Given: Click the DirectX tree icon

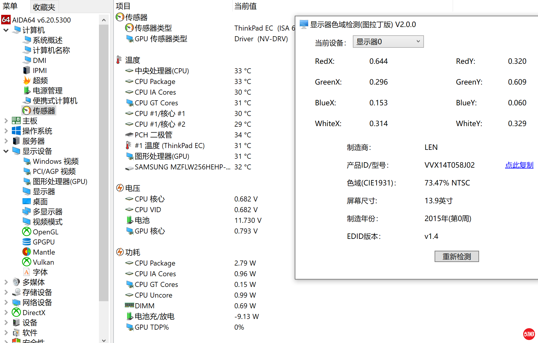Looking at the screenshot, I should (16, 312).
